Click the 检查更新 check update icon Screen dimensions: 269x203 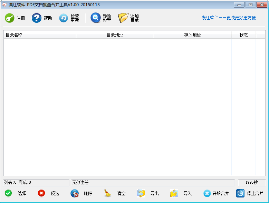tap(64, 18)
